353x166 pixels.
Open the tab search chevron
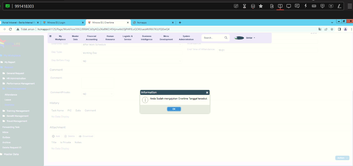[332, 23]
